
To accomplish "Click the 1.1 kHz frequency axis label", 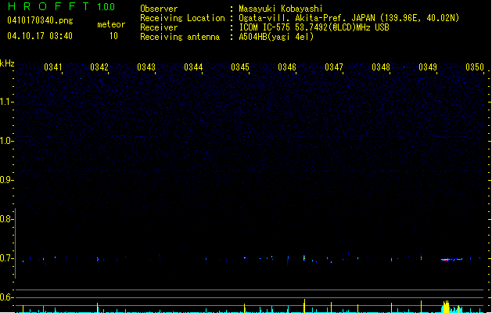I will (7, 102).
